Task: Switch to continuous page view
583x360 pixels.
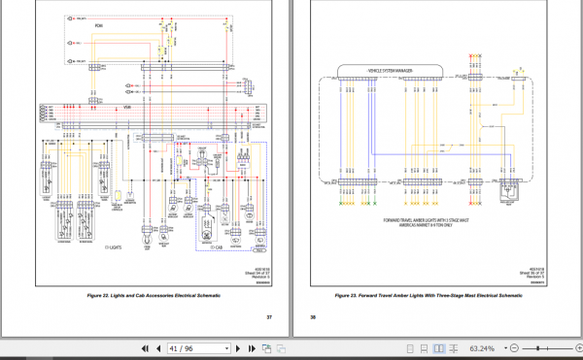Action: pos(424,348)
